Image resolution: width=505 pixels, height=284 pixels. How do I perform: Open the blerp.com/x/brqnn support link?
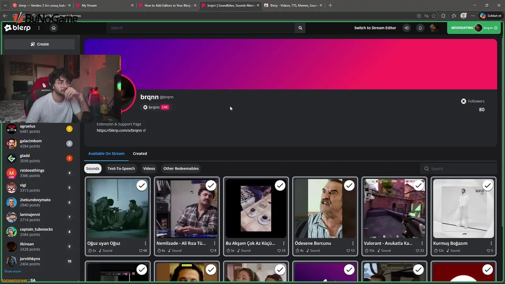pos(121,131)
